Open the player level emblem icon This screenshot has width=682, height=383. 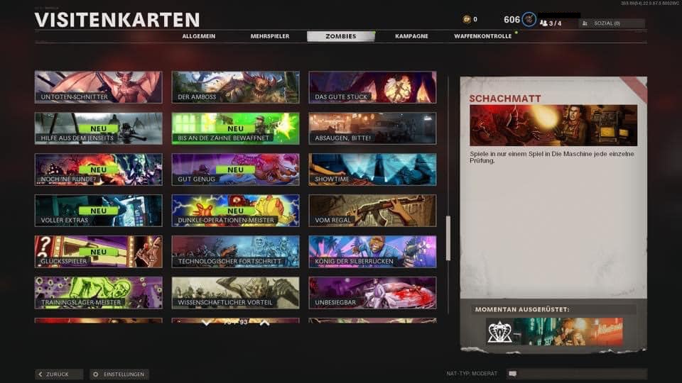[x=529, y=19]
